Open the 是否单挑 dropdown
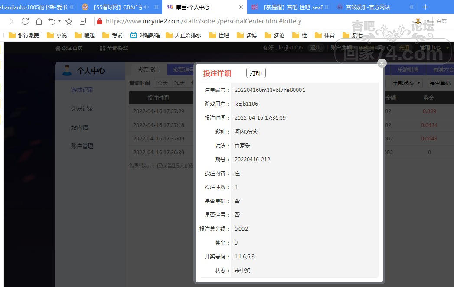This screenshot has width=454, height=287. tap(441, 83)
